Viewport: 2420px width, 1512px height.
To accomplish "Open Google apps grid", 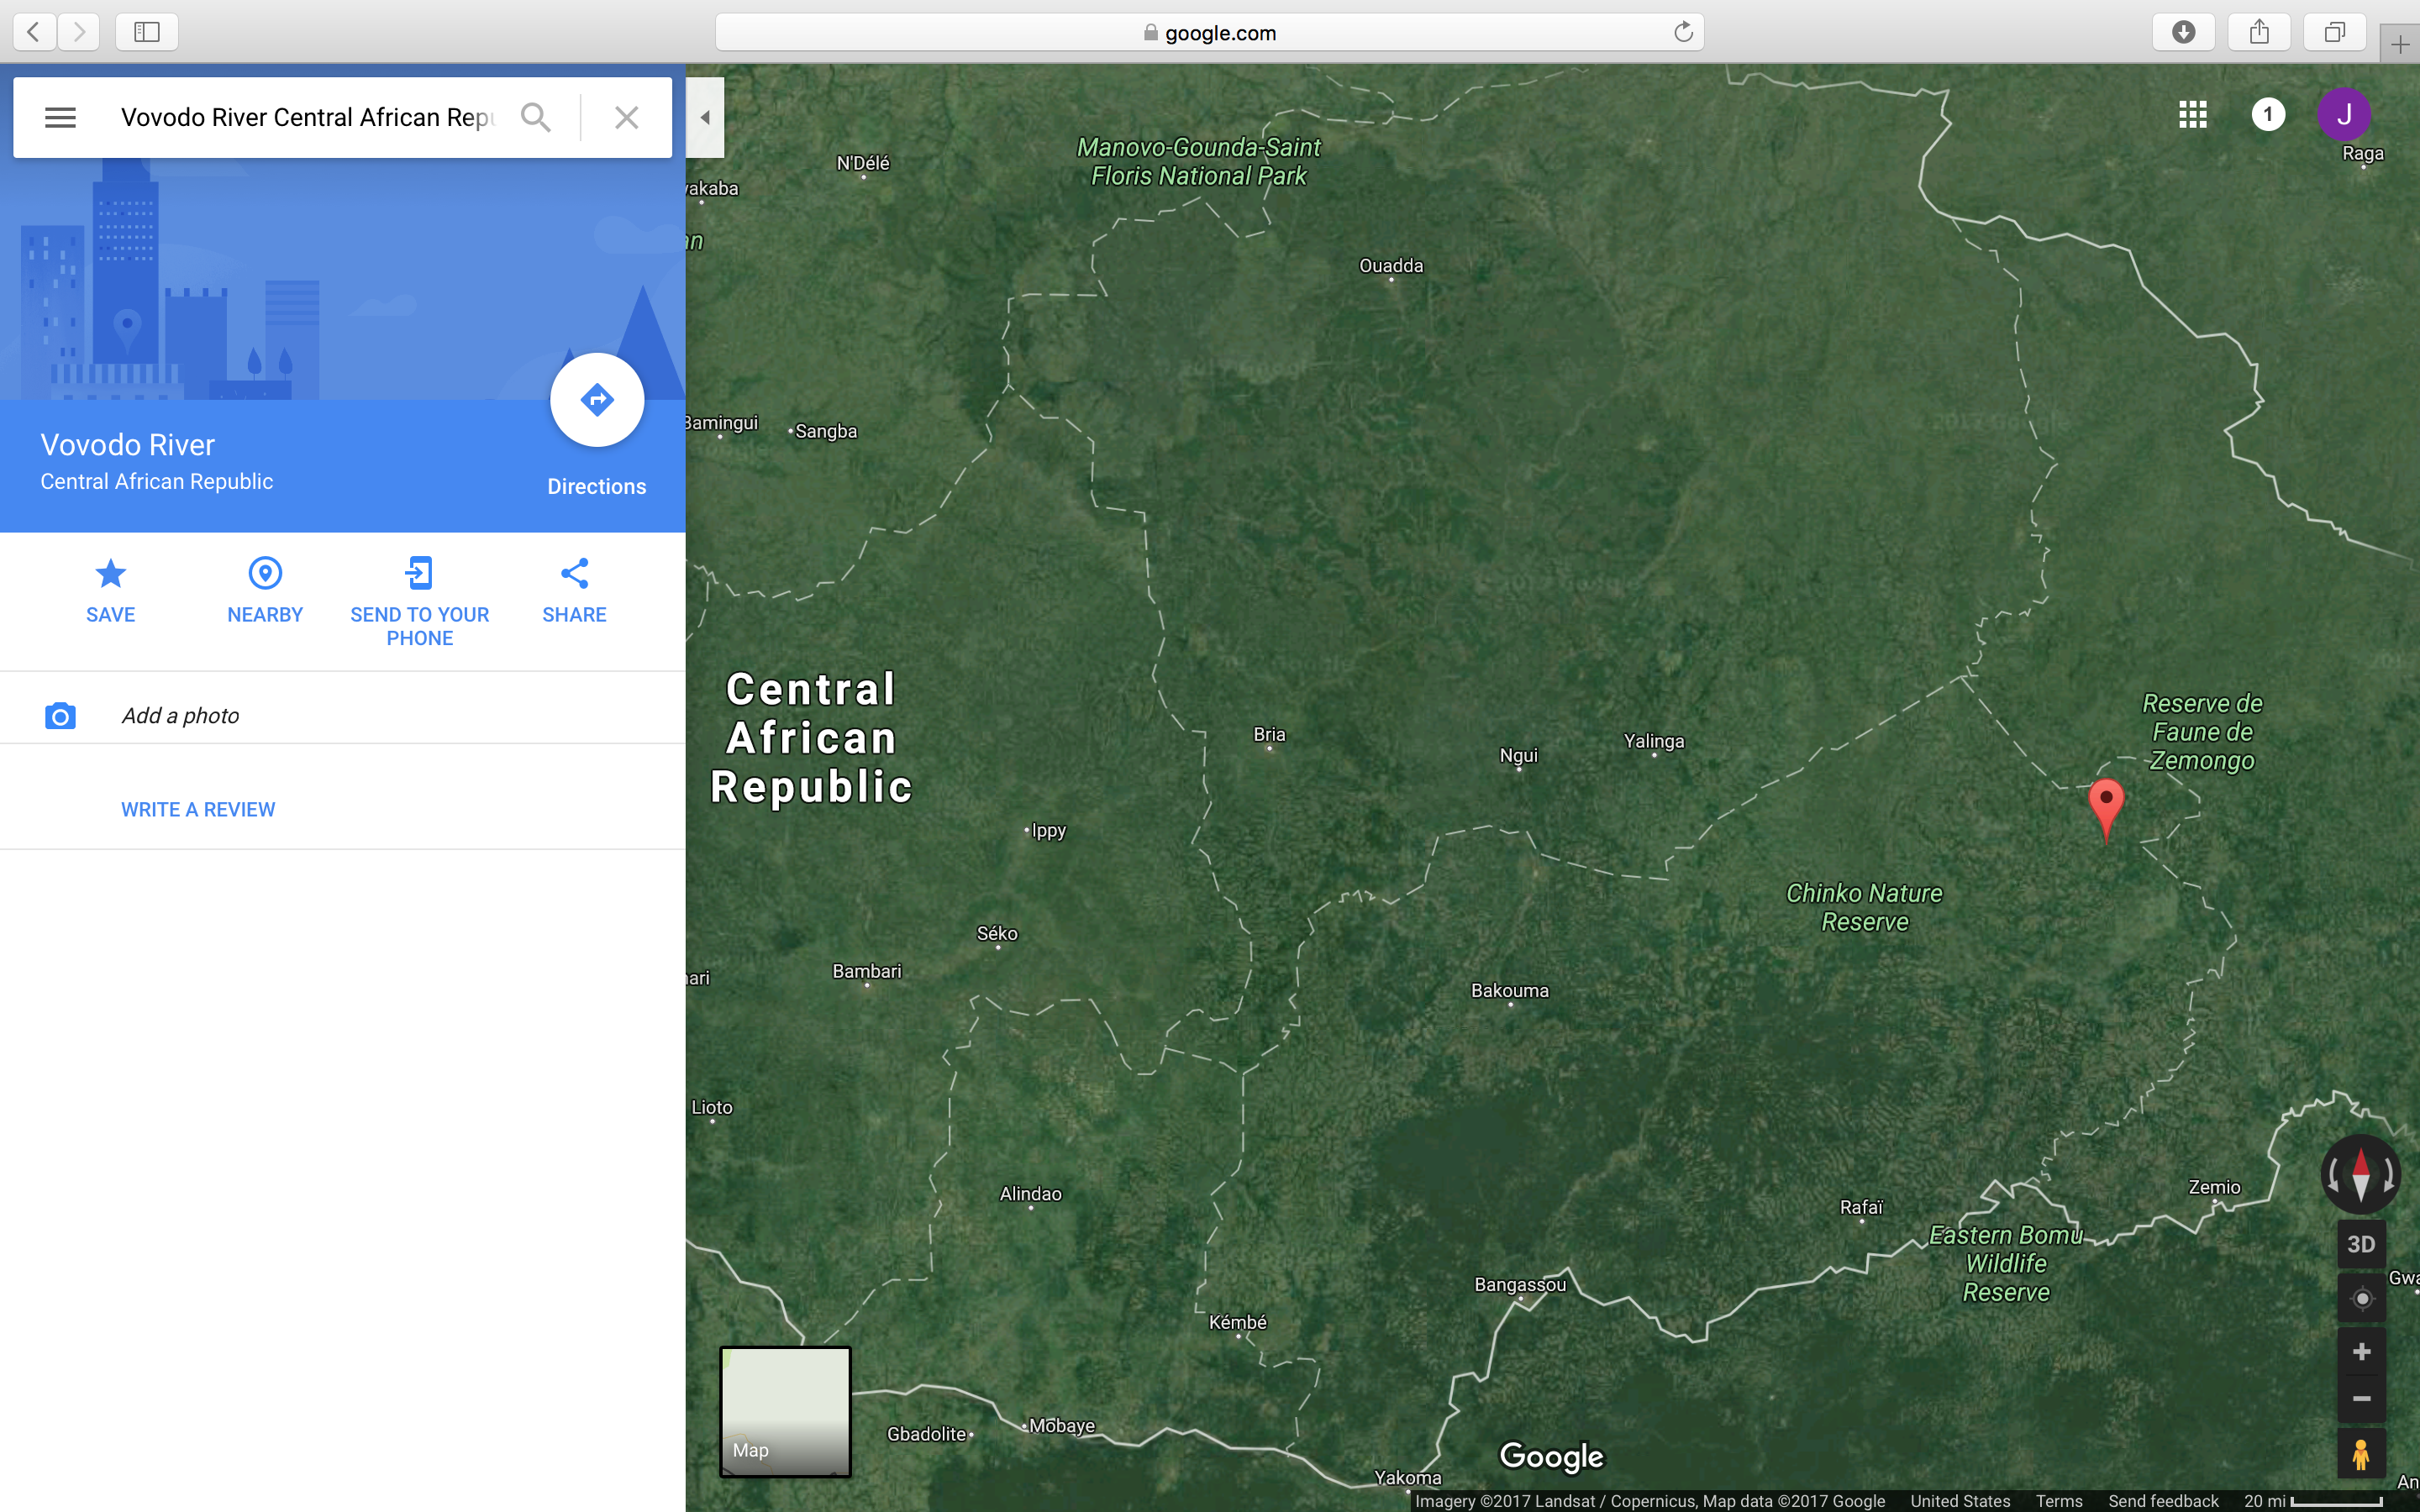I will (2192, 114).
